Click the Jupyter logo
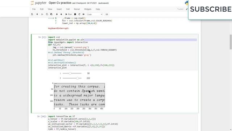The width and height of the screenshot is (232, 131). pos(38,3)
